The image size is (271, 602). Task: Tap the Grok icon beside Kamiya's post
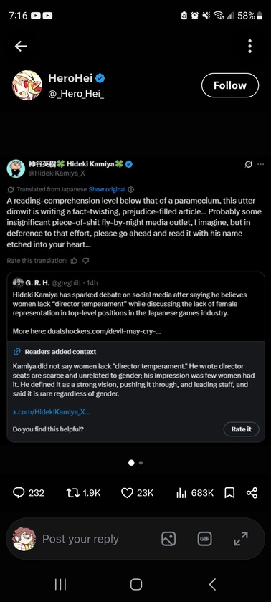click(x=248, y=164)
